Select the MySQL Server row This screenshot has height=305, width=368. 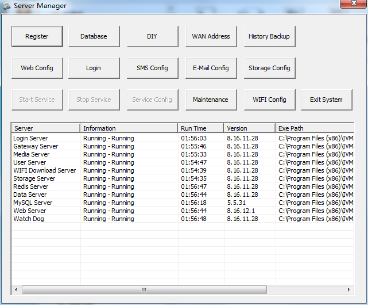click(33, 203)
